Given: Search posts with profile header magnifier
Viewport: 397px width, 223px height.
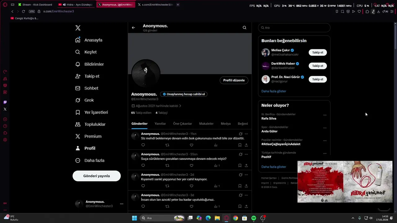Looking at the screenshot, I should coord(244,28).
